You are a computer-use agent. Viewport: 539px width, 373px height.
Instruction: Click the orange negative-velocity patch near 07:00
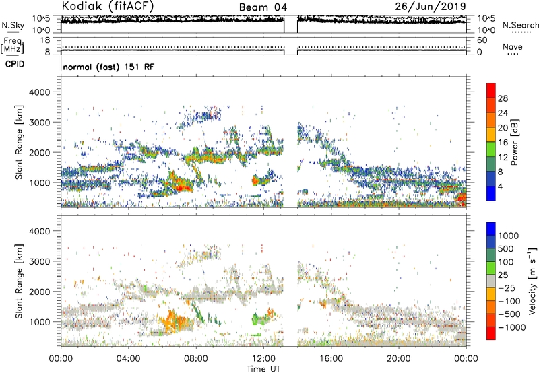(175, 322)
